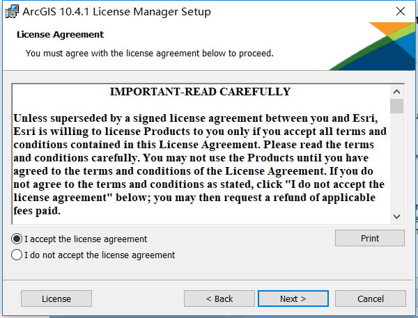Cancel the setup
This screenshot has height=318, width=418.
[371, 299]
